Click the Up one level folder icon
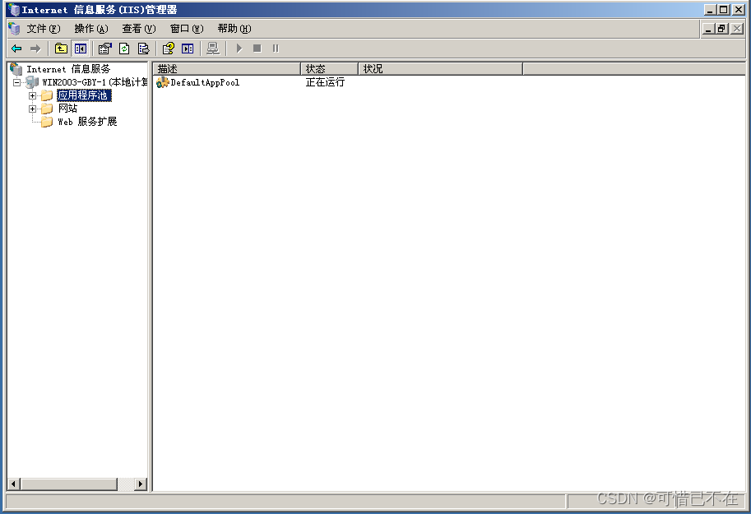751x514 pixels. point(60,49)
